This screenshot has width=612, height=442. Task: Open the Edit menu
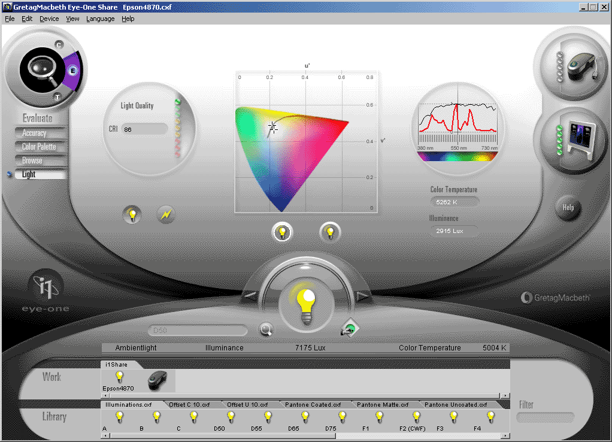click(x=27, y=19)
